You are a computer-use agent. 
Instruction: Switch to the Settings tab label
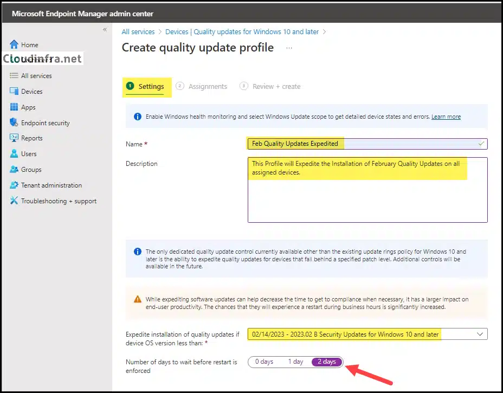(151, 87)
